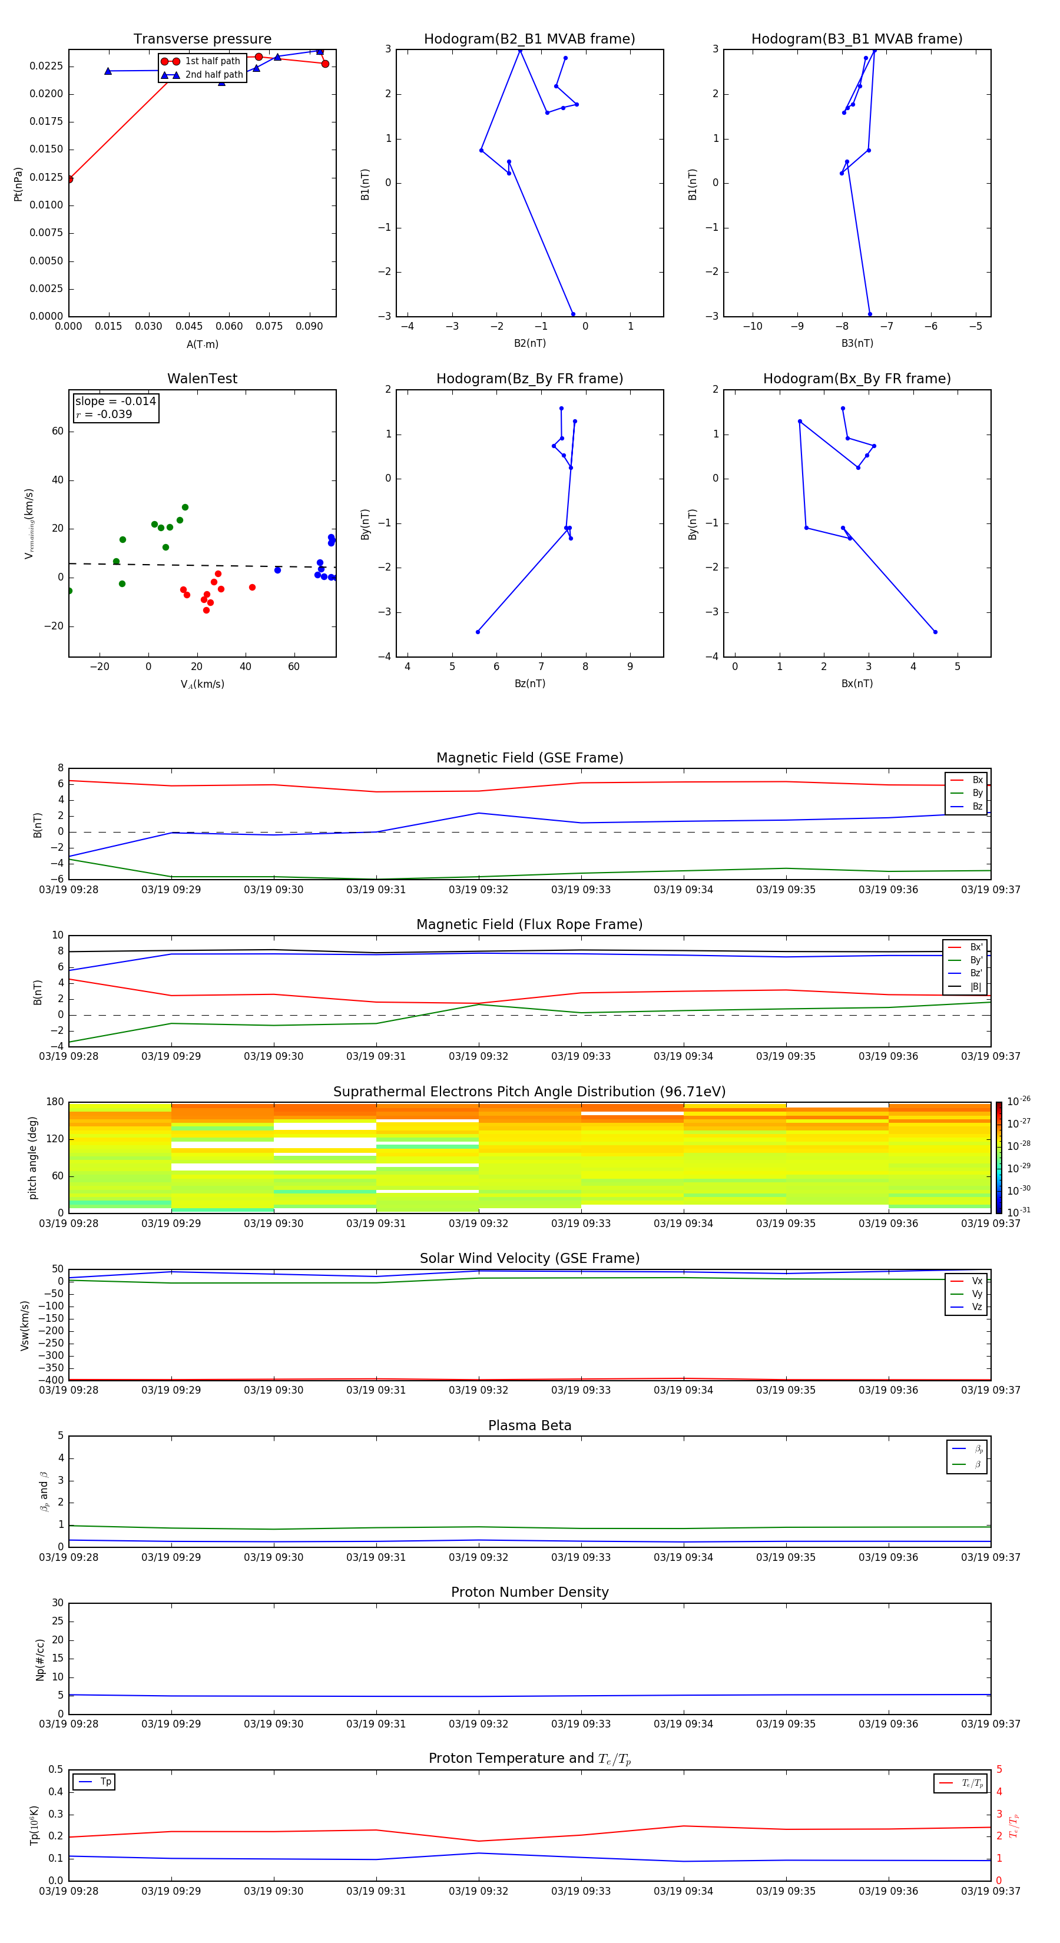Image resolution: width=1060 pixels, height=1943 pixels.
Task: Click the Bx' legend entry in Flux Rope plot
Action: coord(965,947)
